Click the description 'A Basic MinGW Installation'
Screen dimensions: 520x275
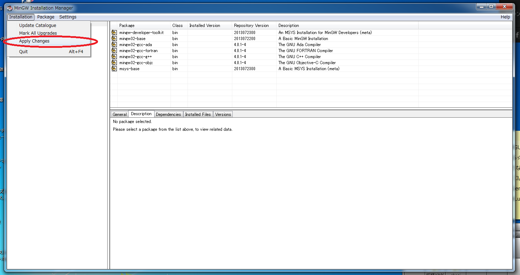[303, 39]
